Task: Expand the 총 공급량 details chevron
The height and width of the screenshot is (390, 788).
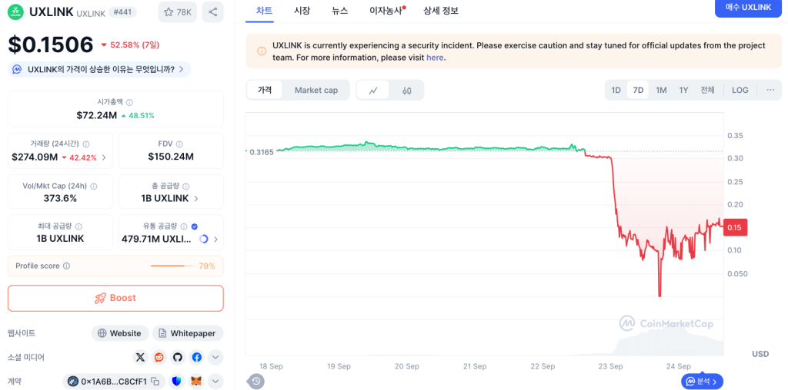Action: [x=196, y=199]
